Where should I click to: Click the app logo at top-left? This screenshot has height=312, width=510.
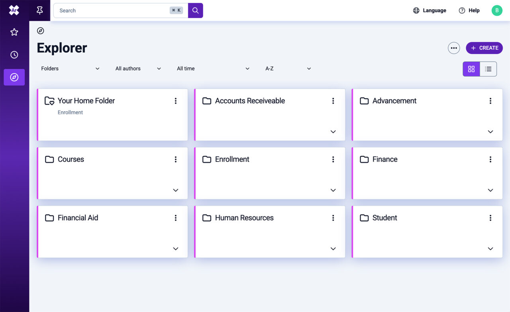click(x=14, y=10)
